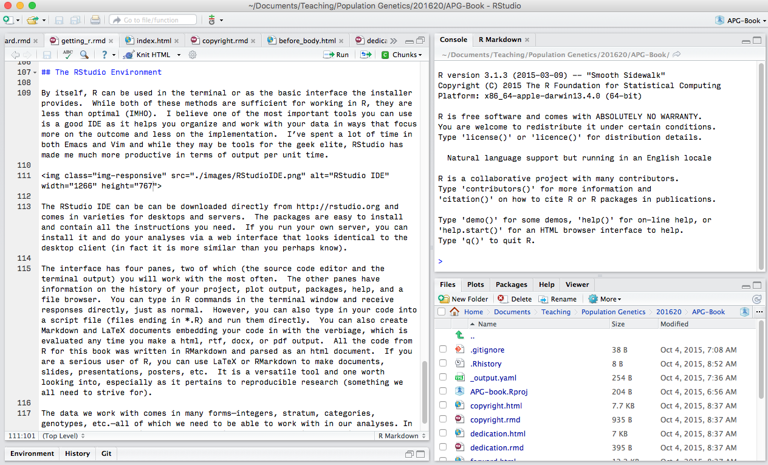Run spell check with ABC icon

pos(67,55)
